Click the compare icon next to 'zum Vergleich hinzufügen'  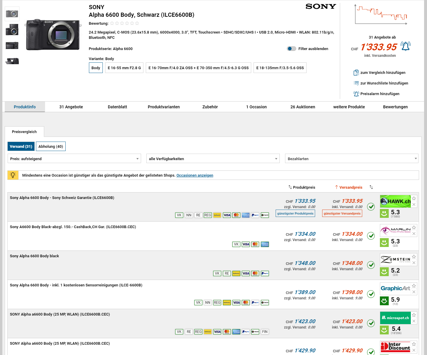point(356,73)
